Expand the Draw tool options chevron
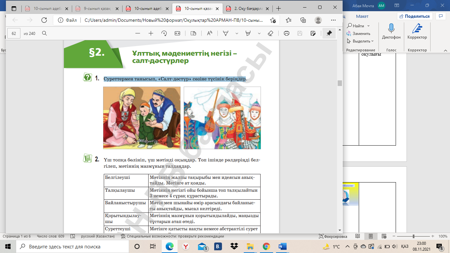The height and width of the screenshot is (253, 450). (x=237, y=33)
